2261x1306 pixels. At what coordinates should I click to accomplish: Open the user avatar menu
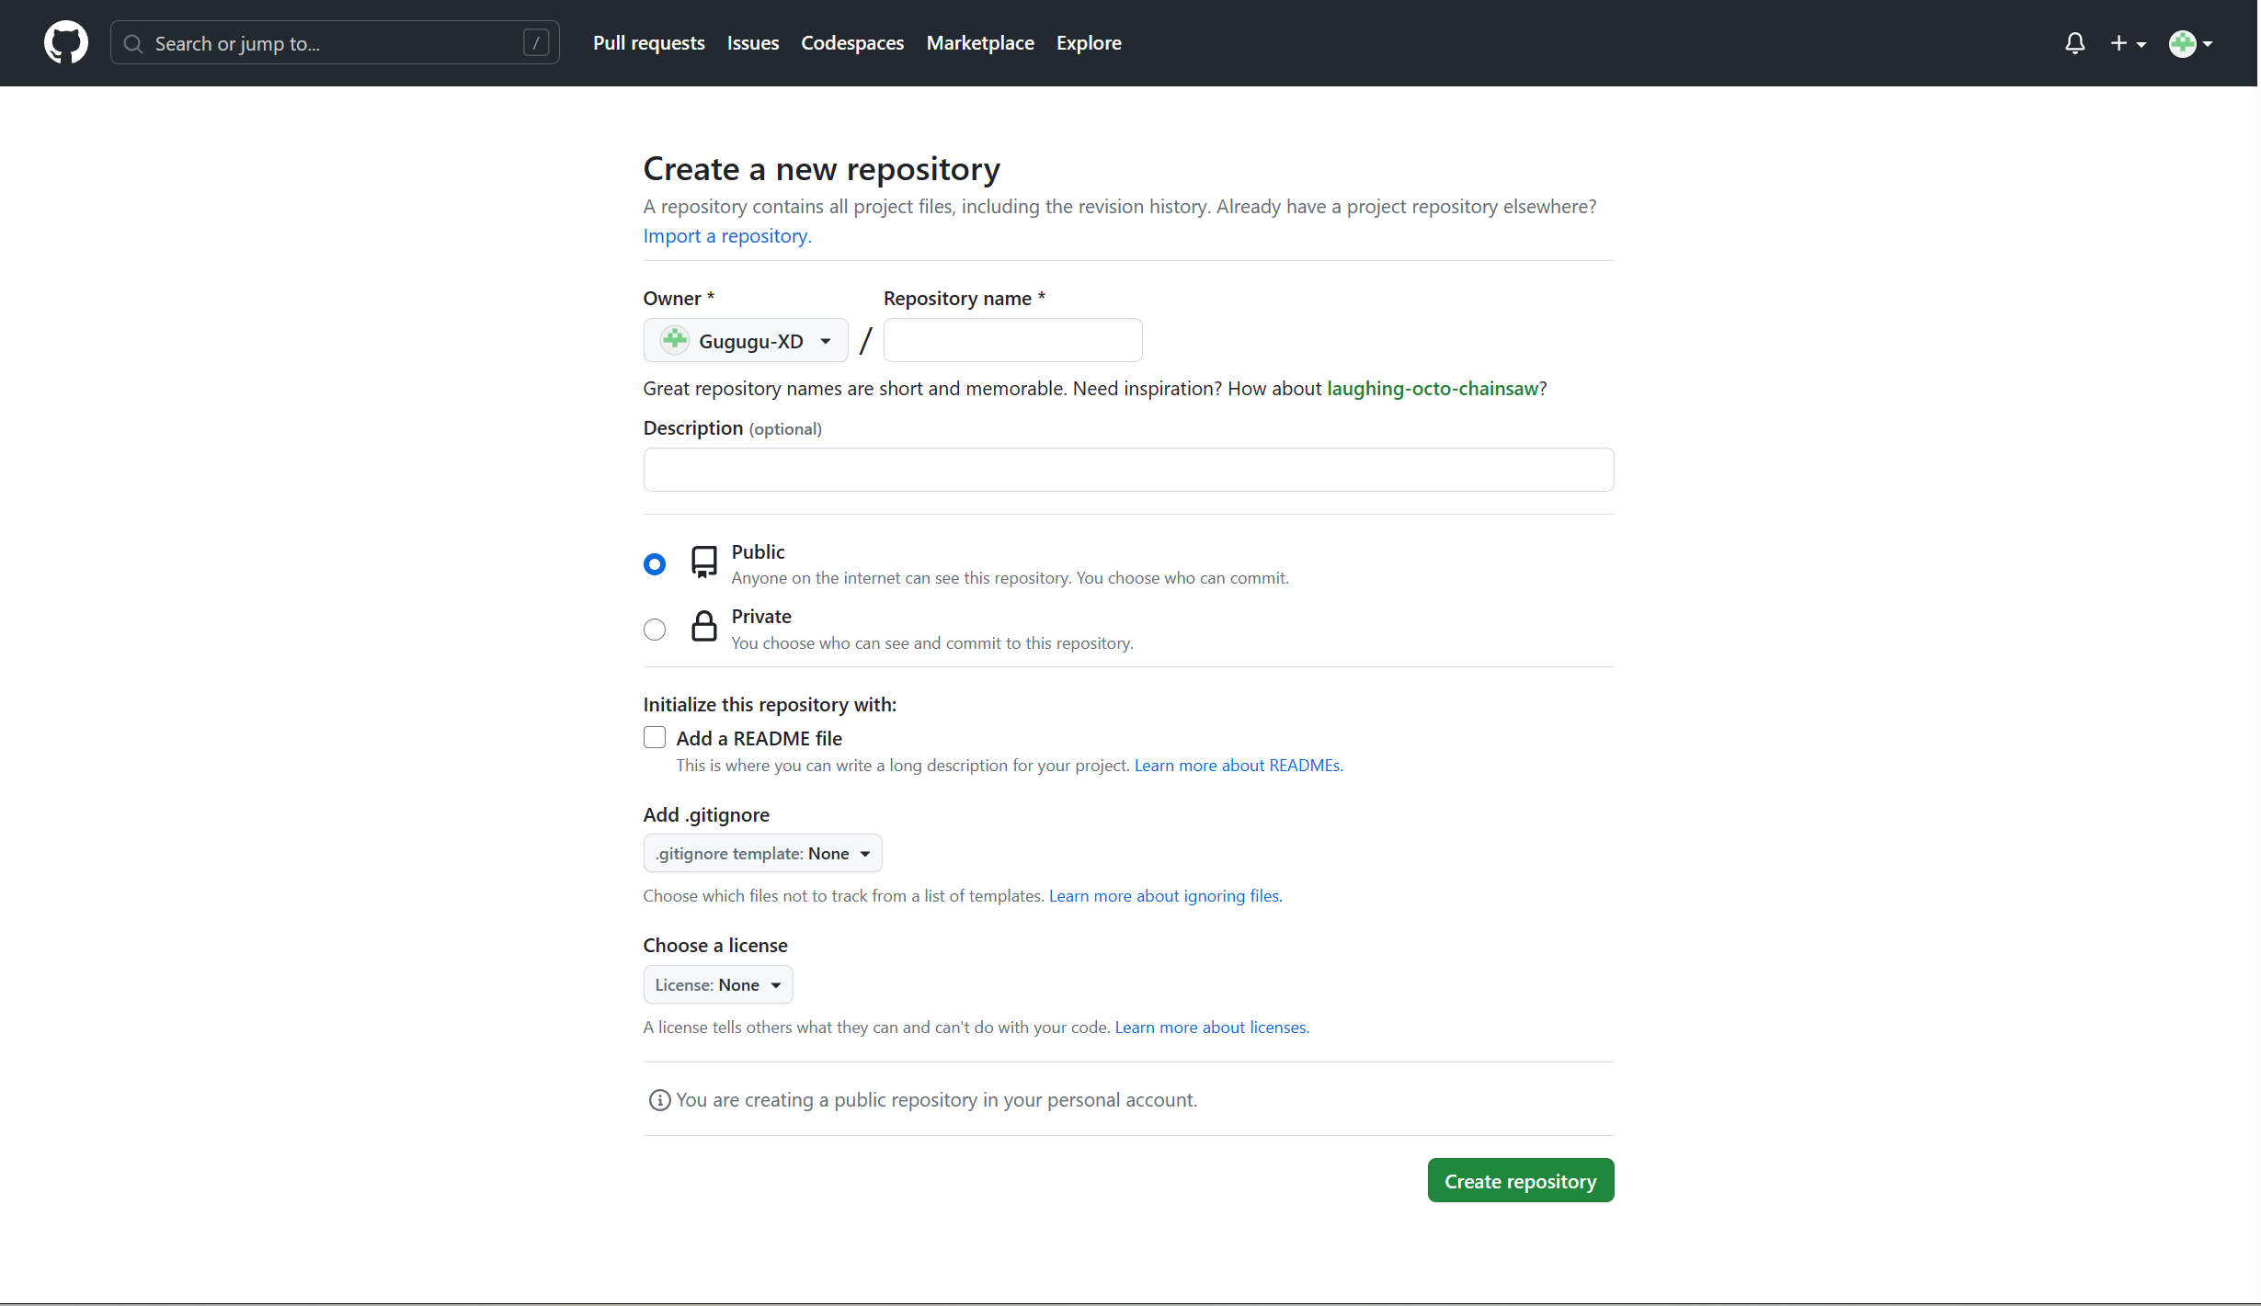tap(2190, 43)
